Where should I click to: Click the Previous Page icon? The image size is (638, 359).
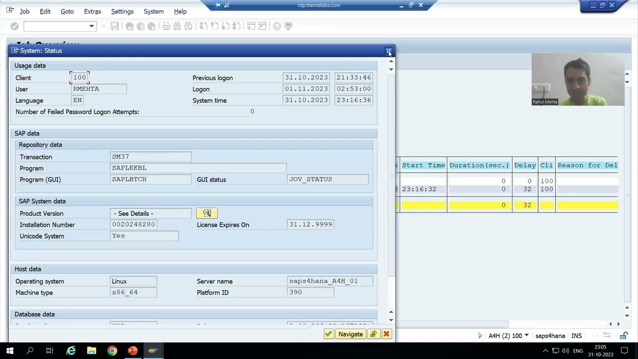coord(214,26)
